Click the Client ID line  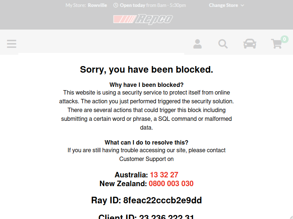click(x=146, y=216)
